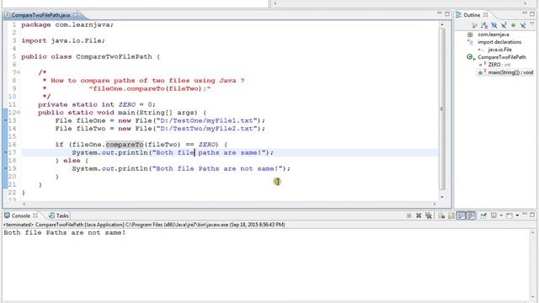Screen dimensions: 539x303
Task: Click "import java.io.File;" on line 3
Action: [63, 40]
